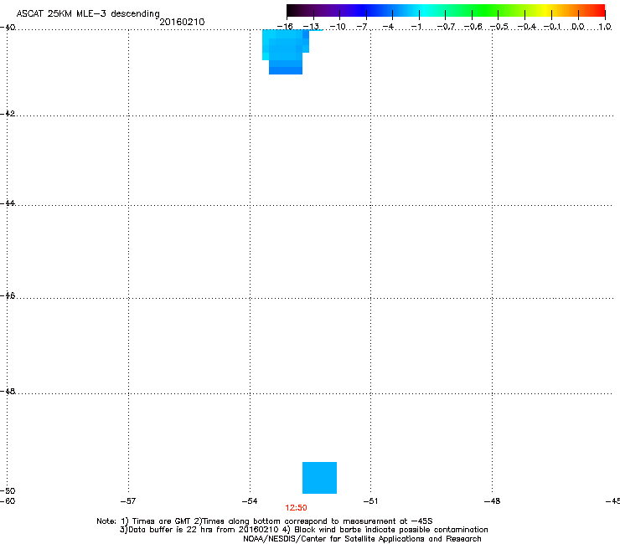The image size is (620, 544).
Task: Click the -42 latitude axis label
Action: point(8,113)
